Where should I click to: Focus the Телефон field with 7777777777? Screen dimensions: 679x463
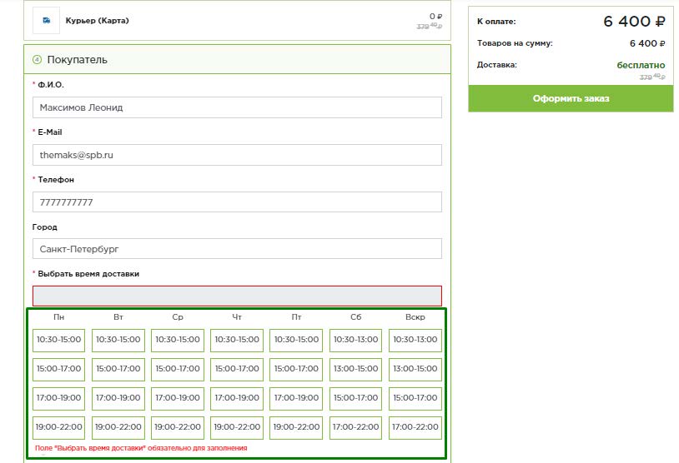[x=237, y=202]
